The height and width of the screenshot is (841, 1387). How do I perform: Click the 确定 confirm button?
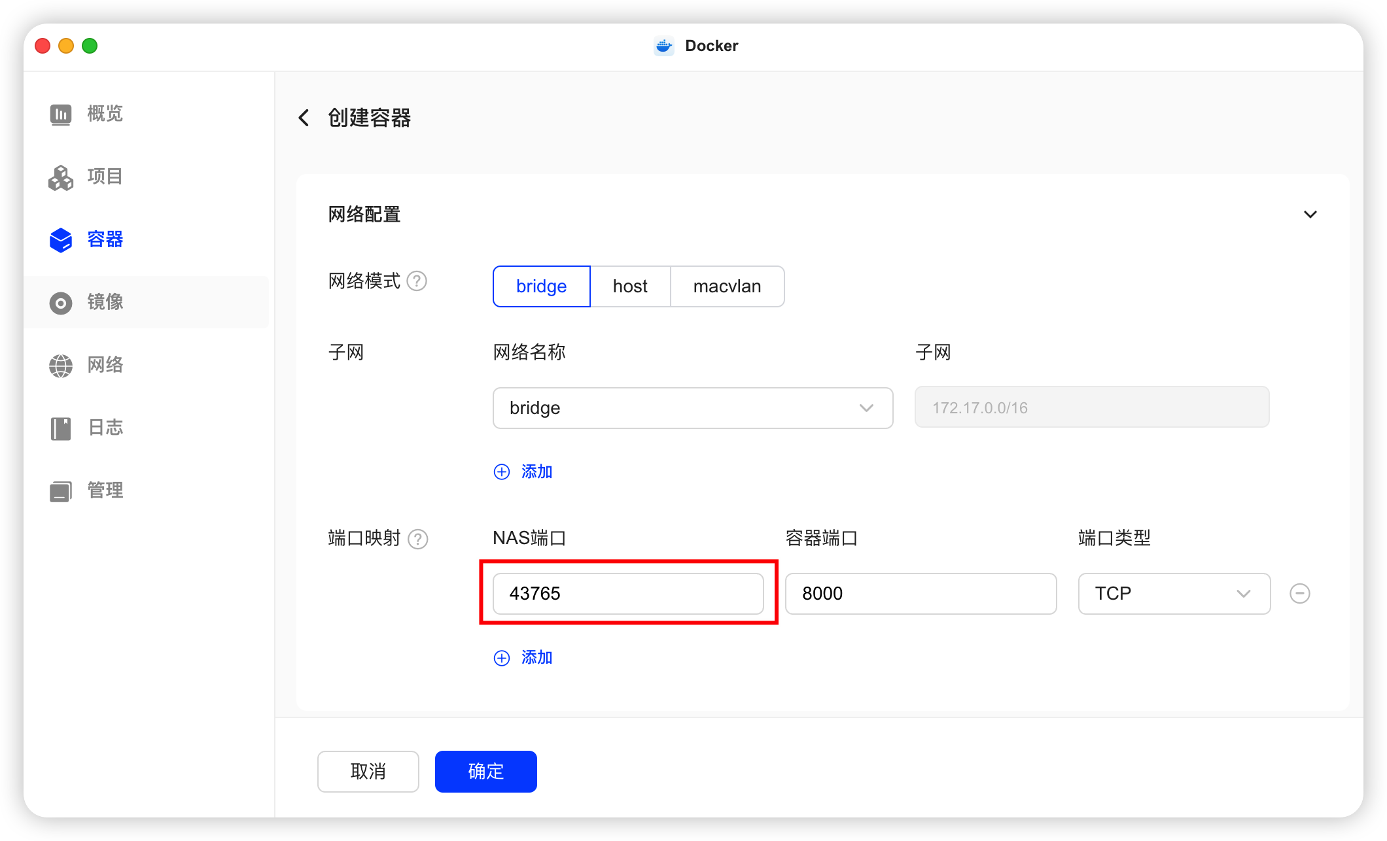485,772
